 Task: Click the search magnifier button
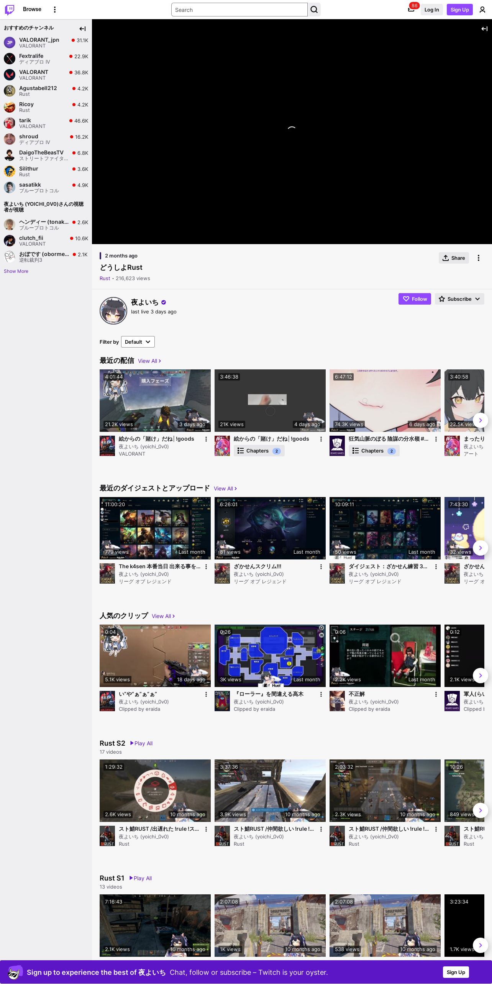(314, 10)
